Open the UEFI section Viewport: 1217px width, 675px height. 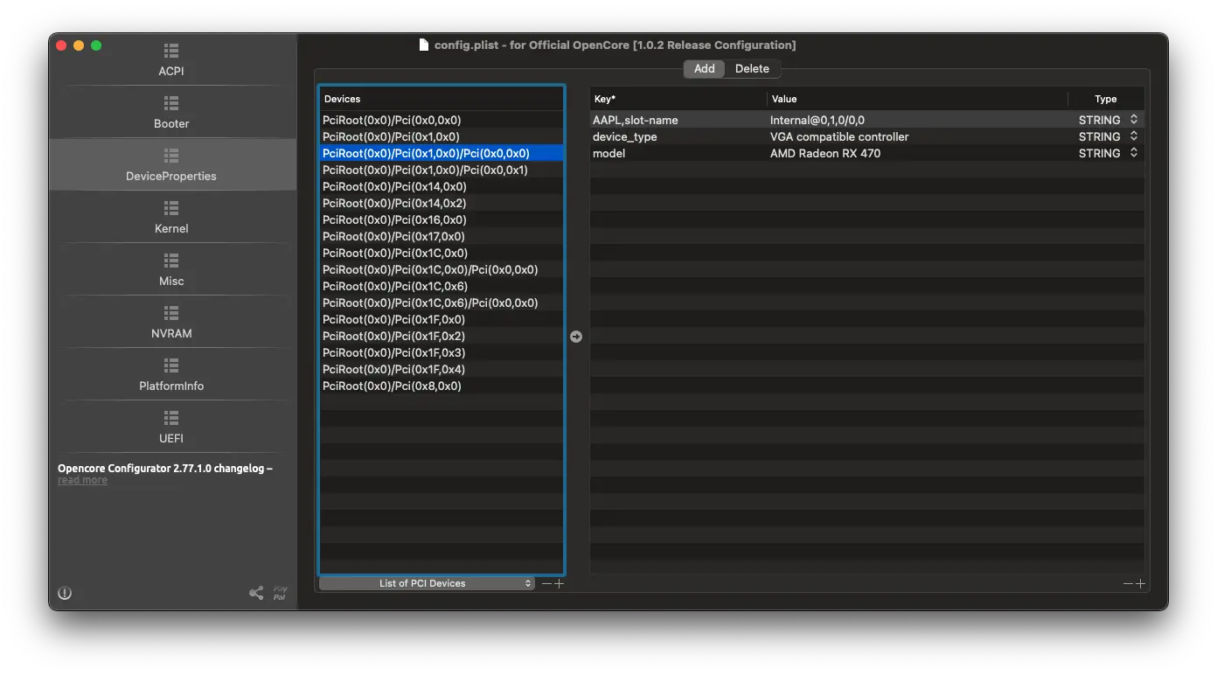click(171, 427)
